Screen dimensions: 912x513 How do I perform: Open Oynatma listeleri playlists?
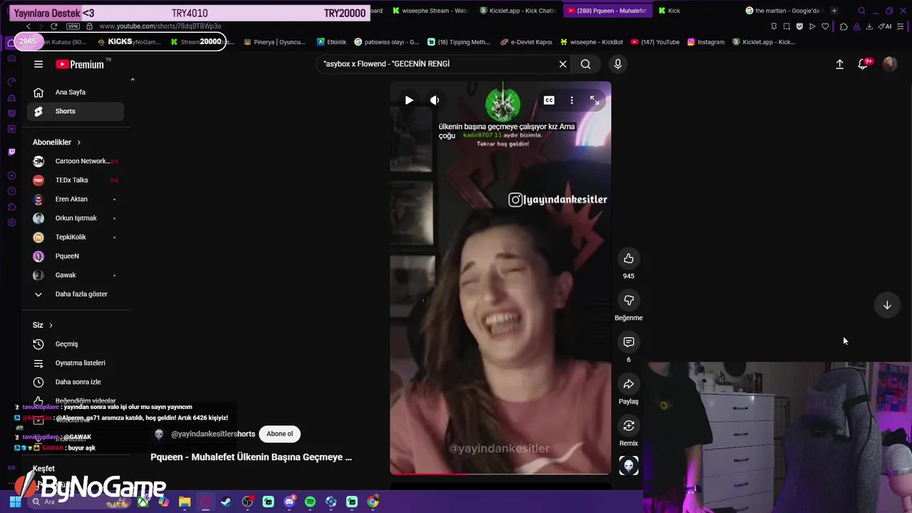(76, 363)
